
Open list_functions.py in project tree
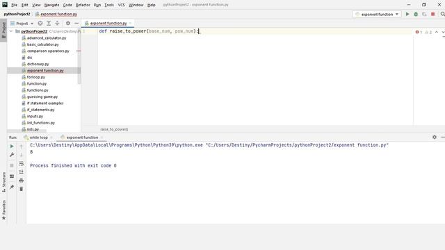point(41,122)
